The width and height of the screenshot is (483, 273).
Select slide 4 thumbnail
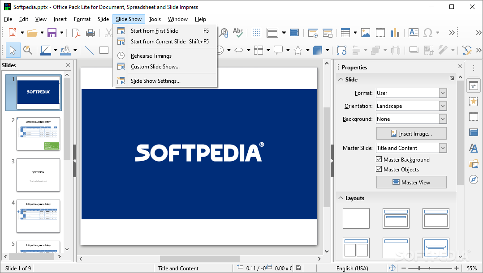click(x=38, y=216)
